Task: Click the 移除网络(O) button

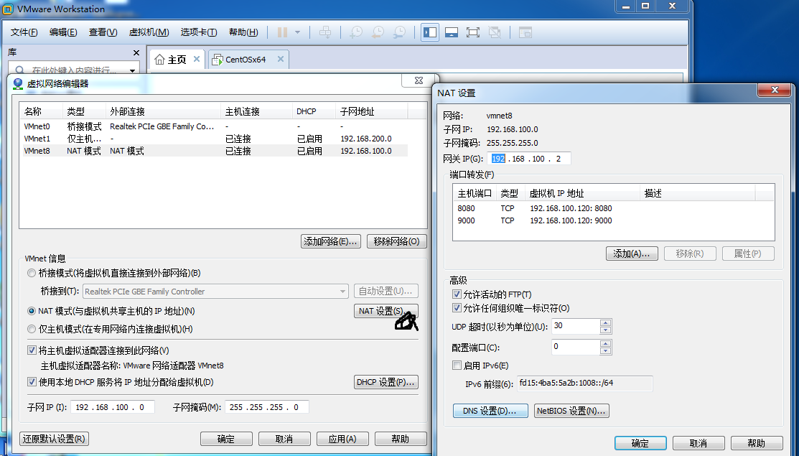Action: pos(396,241)
